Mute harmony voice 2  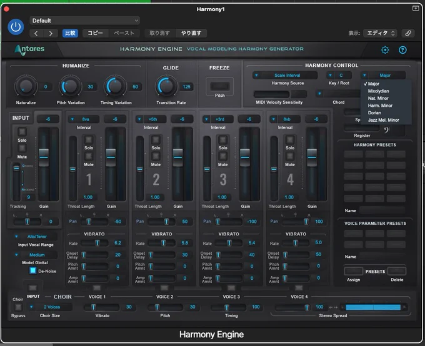pyautogui.click(x=156, y=156)
